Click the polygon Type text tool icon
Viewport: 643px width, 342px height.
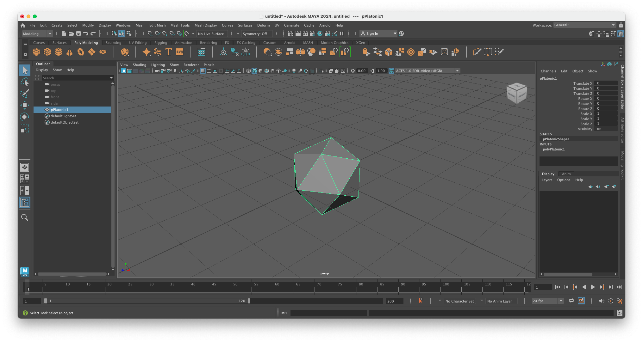point(169,52)
